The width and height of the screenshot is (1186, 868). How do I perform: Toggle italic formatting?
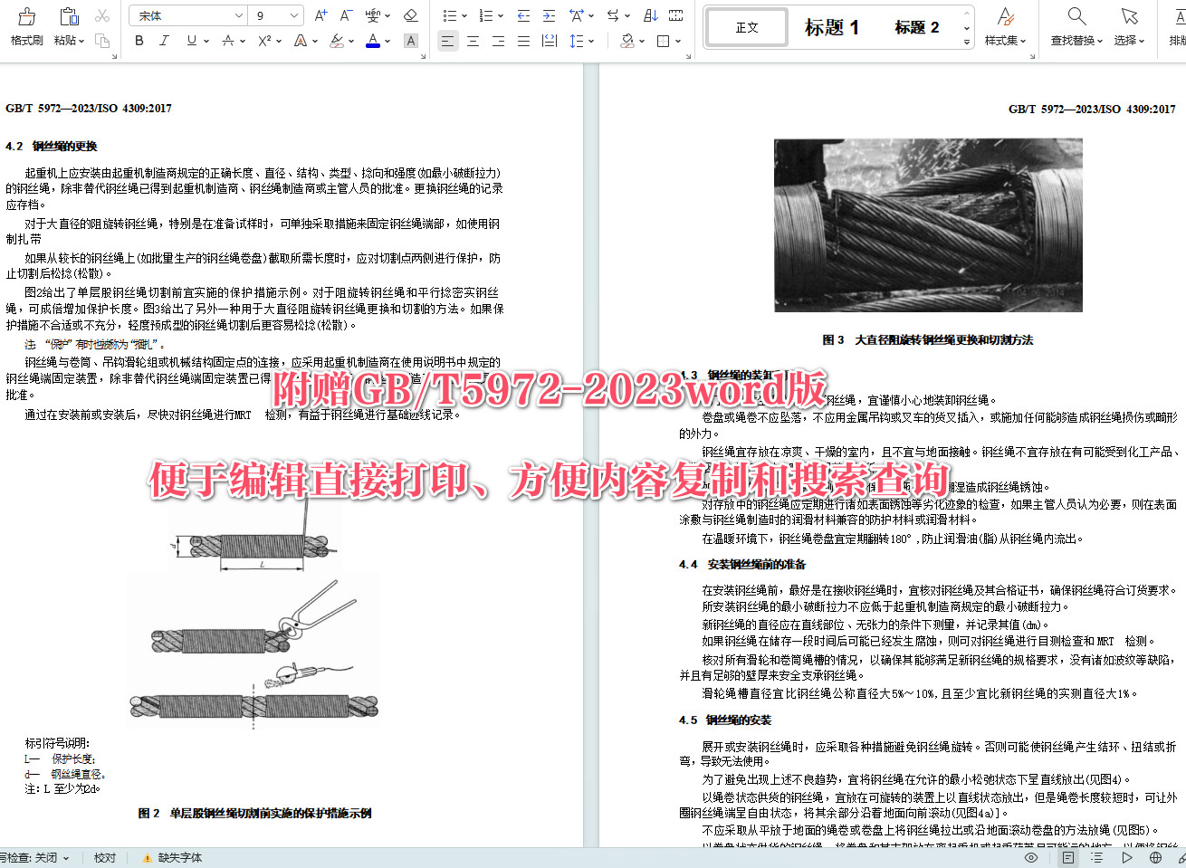(164, 41)
